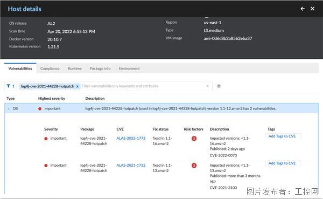The width and height of the screenshot is (323, 199).
Task: Sort by the Type column header
Action: pos(11,99)
